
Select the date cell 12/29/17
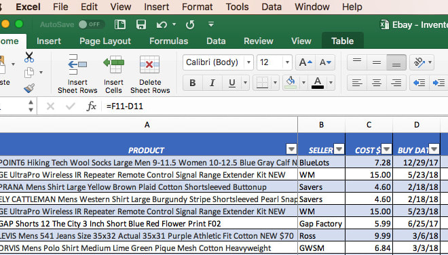point(417,163)
